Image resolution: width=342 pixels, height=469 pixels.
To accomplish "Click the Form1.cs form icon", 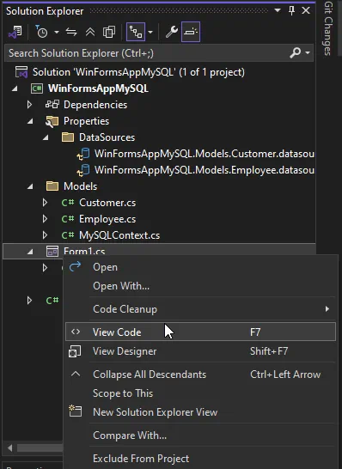I will pyautogui.click(x=52, y=251).
